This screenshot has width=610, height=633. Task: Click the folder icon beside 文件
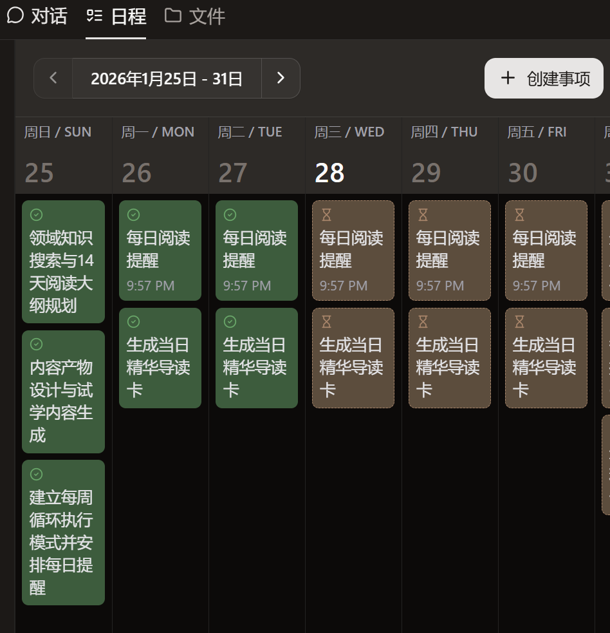pyautogui.click(x=172, y=16)
